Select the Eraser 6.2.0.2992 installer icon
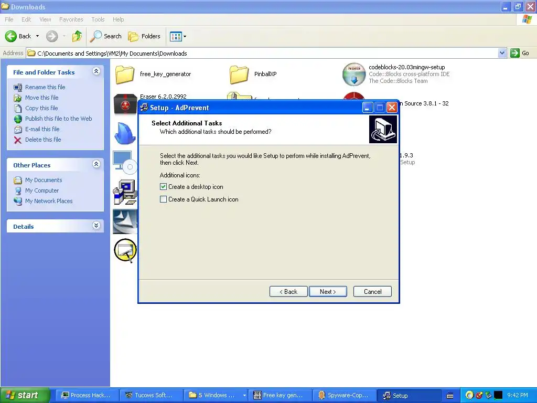This screenshot has height=403, width=537. 125,103
